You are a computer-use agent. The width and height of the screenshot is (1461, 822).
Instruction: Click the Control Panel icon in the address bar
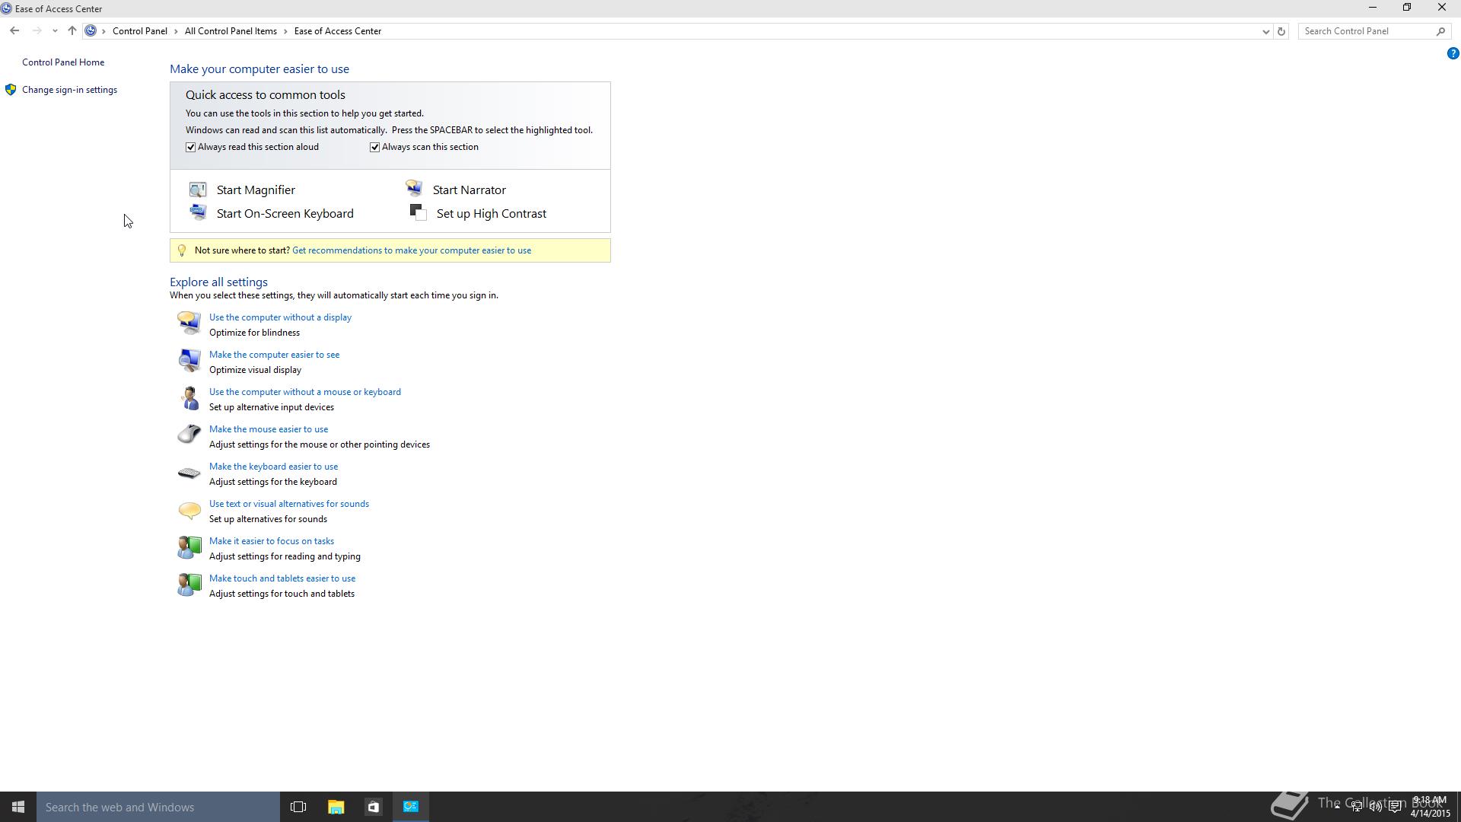(x=91, y=31)
